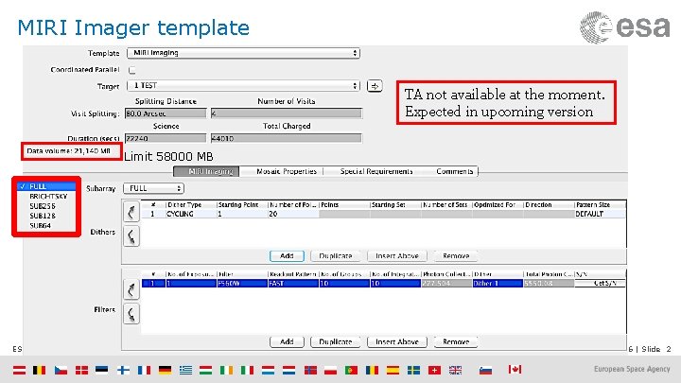Click the Get S/N button in filter row
Image resolution: width=681 pixels, height=383 pixels.
(601, 283)
